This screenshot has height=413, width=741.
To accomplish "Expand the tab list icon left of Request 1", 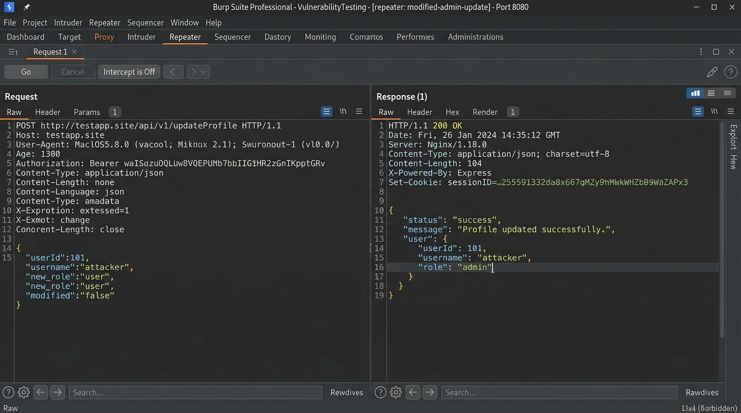I will pos(13,52).
